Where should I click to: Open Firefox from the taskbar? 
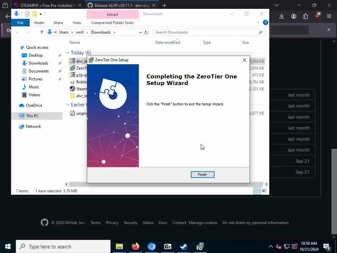tap(135, 246)
